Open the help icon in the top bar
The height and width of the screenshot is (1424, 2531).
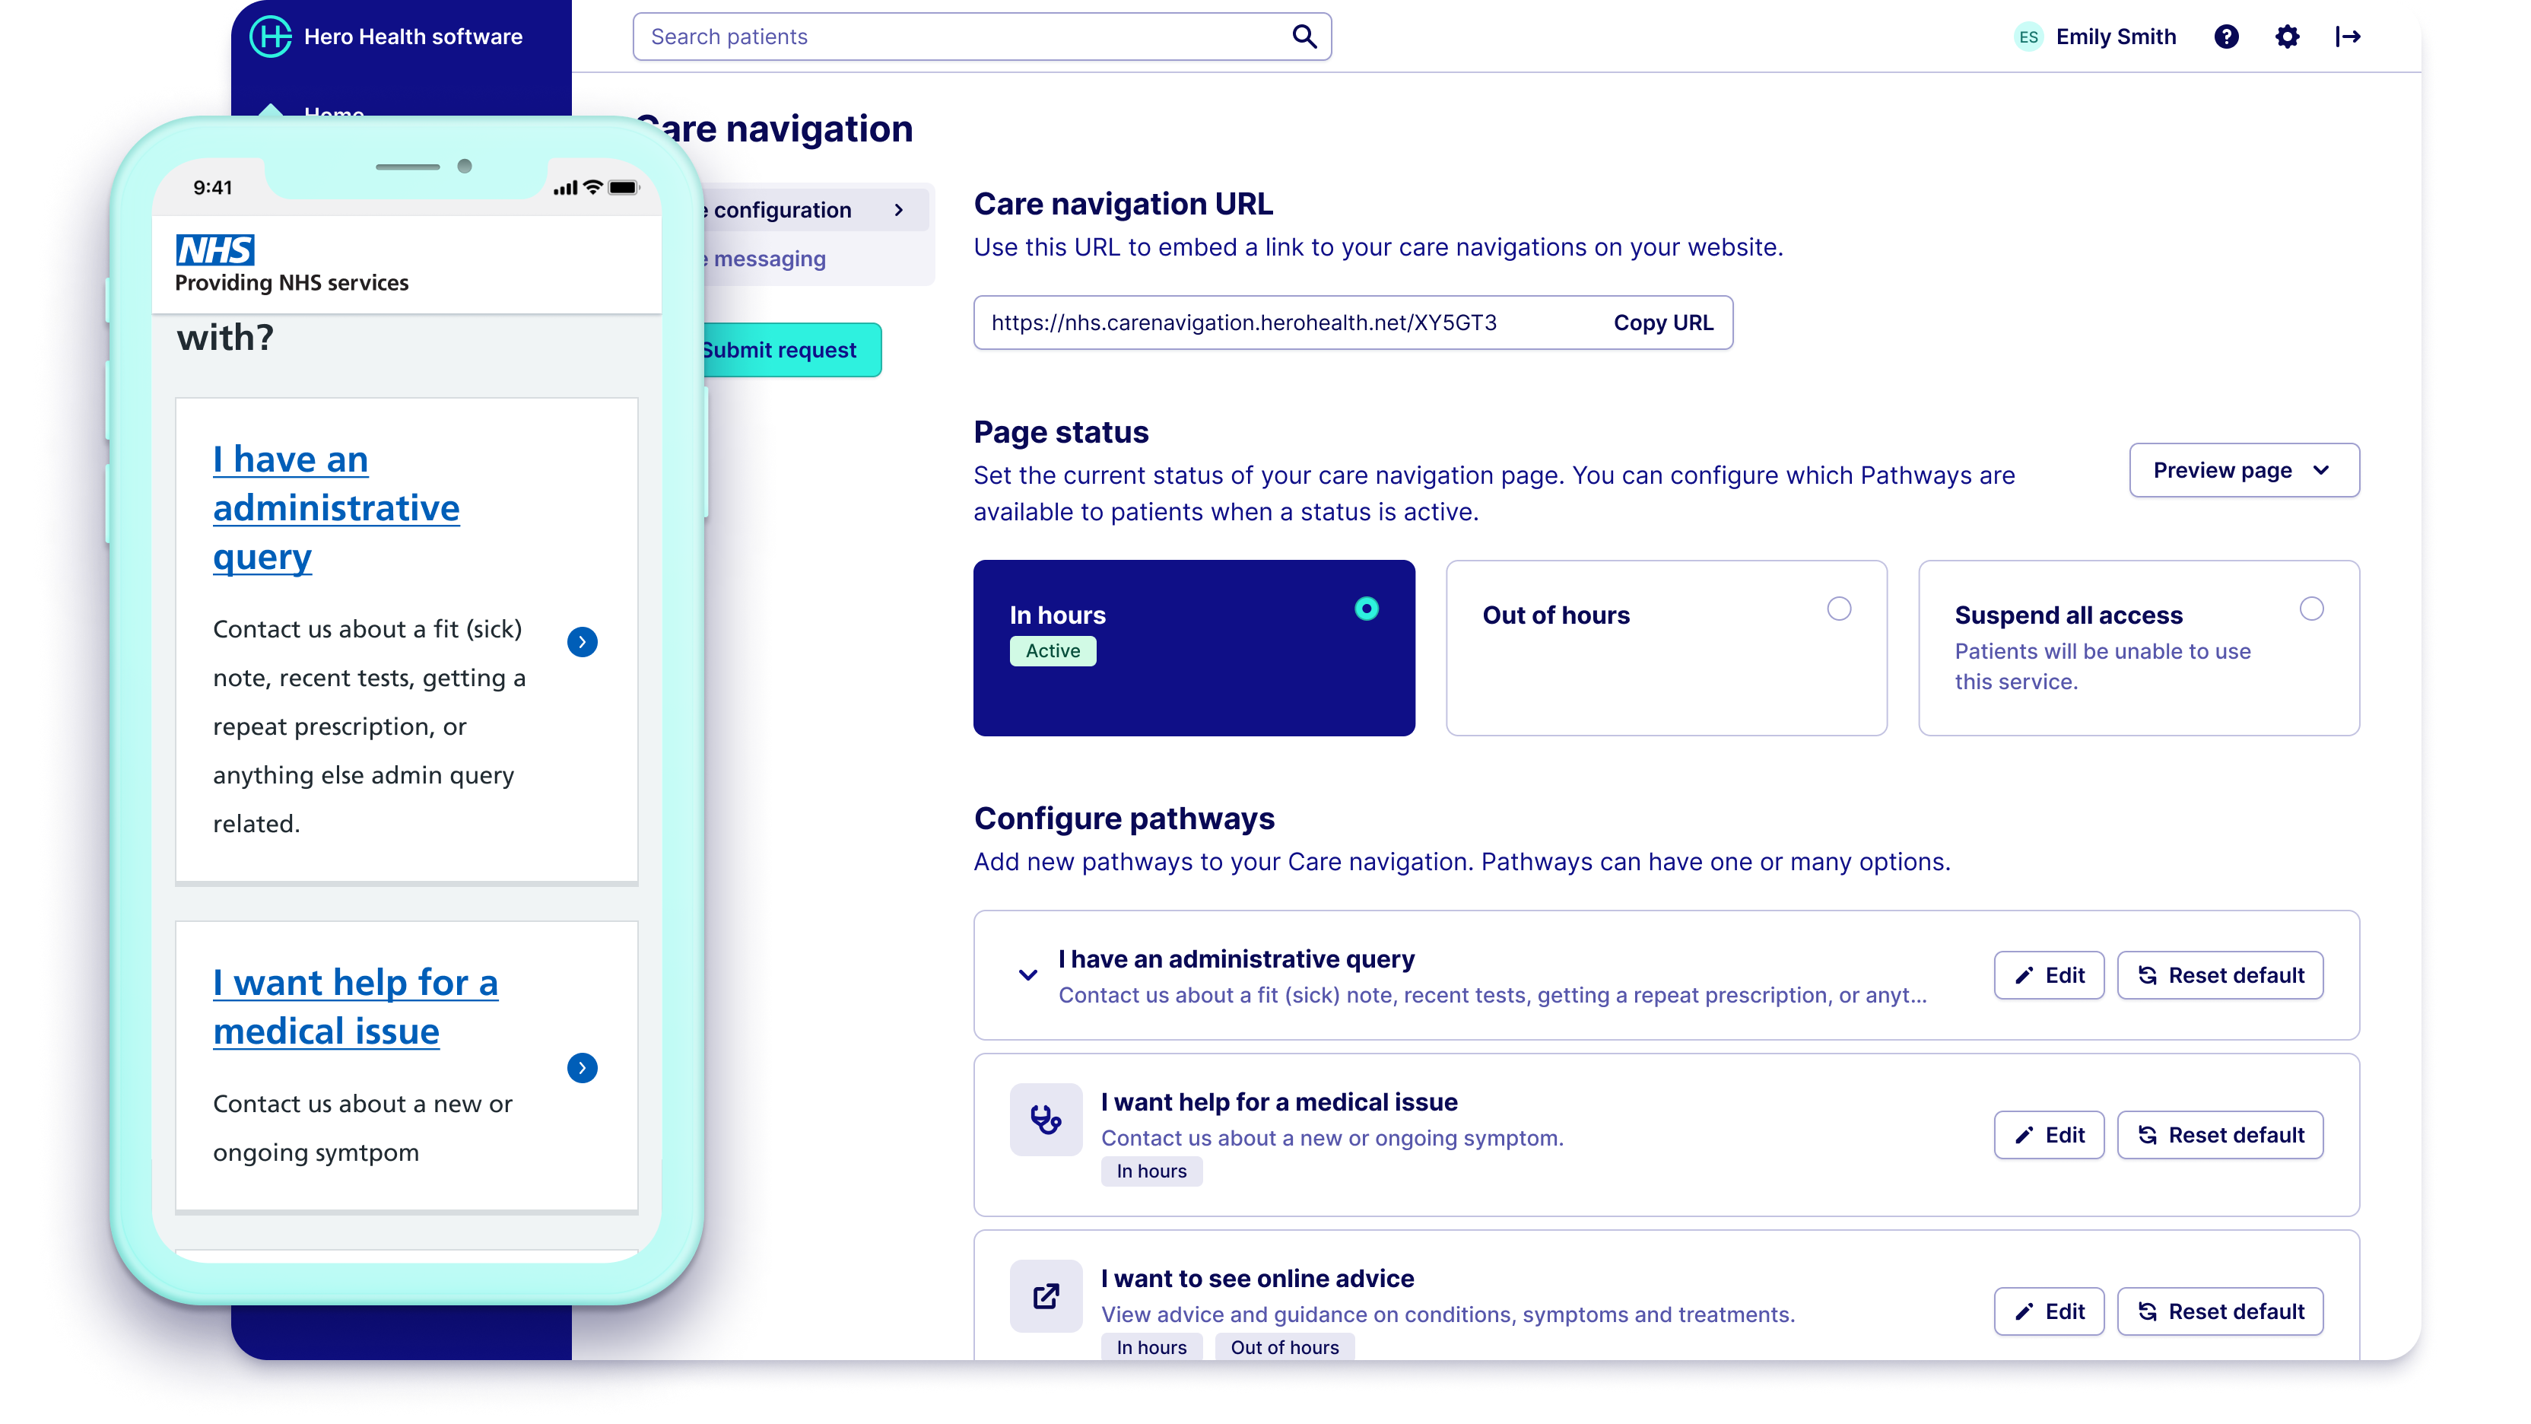(2225, 37)
